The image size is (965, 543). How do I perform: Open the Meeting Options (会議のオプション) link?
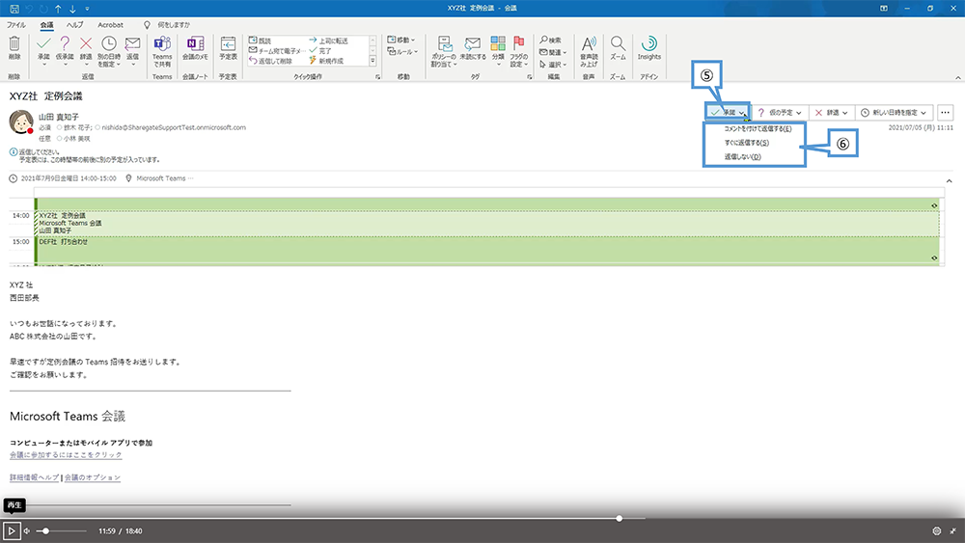pos(93,477)
